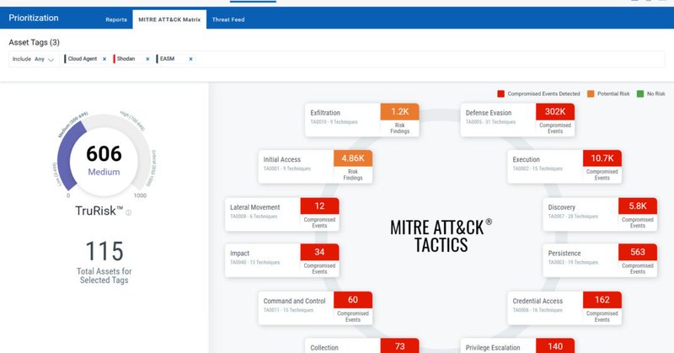Image resolution: width=674 pixels, height=353 pixels.
Task: Click the 10.7K compromised events badge
Action: tap(602, 158)
